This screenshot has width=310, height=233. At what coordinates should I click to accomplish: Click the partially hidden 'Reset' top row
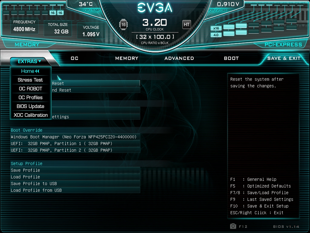coord(96,83)
